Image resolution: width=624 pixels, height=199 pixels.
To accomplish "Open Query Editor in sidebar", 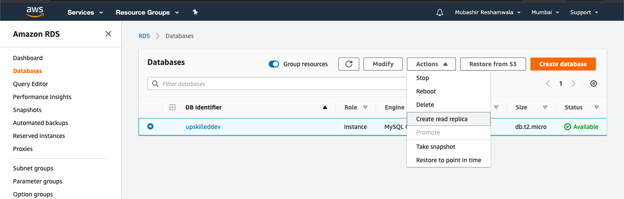I will click(30, 84).
